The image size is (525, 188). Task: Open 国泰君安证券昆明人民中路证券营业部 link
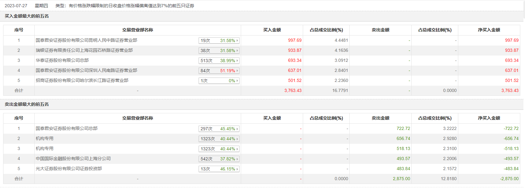(x=86, y=40)
